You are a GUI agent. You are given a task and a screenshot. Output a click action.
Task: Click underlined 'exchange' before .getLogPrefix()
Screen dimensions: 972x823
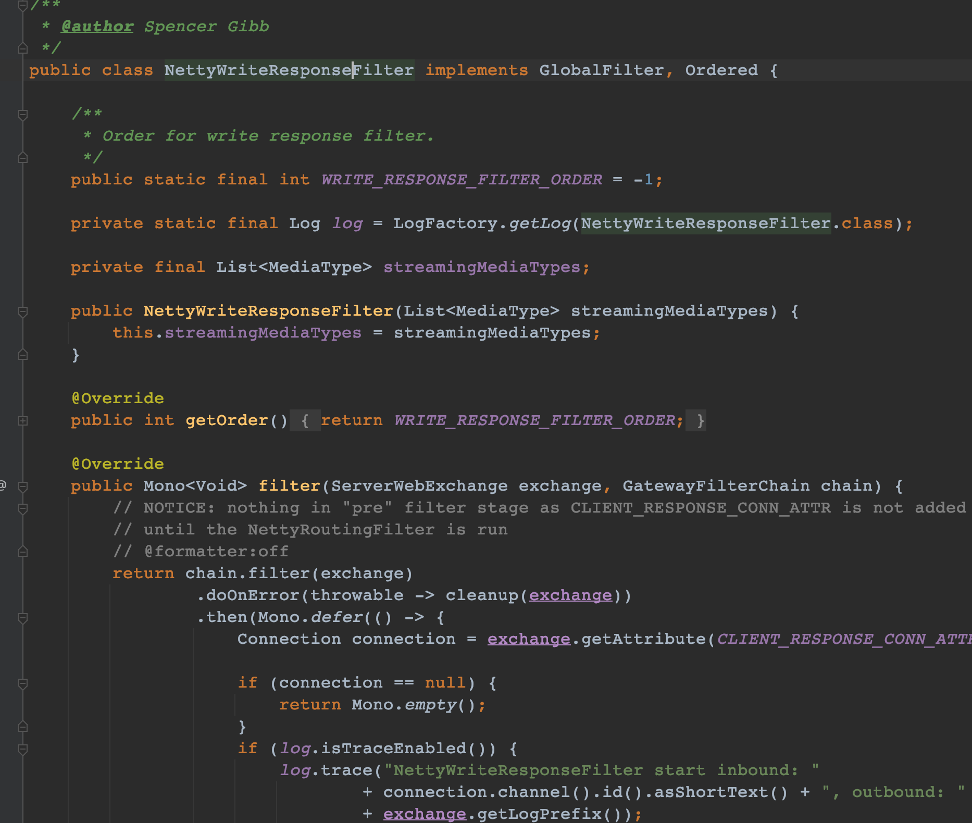coord(425,814)
